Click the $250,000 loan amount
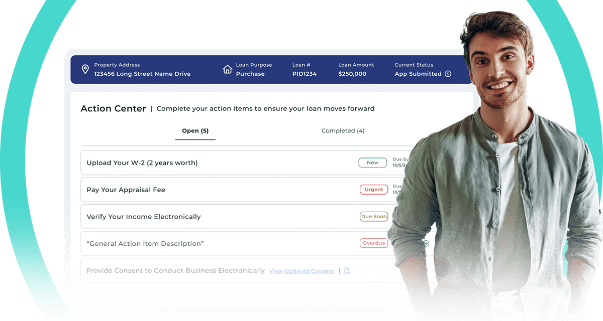This screenshot has height=321, width=603. (x=352, y=74)
